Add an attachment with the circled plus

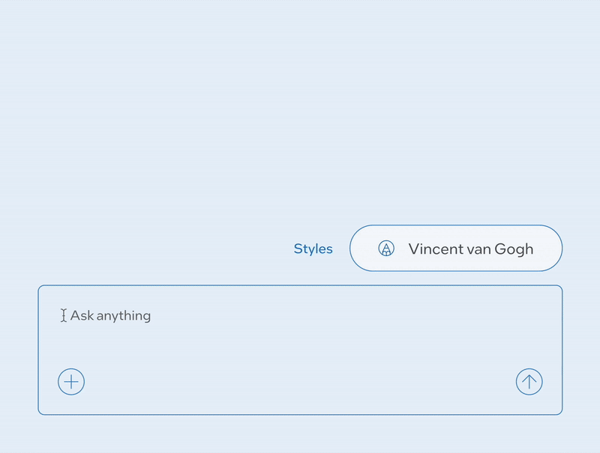tap(71, 382)
